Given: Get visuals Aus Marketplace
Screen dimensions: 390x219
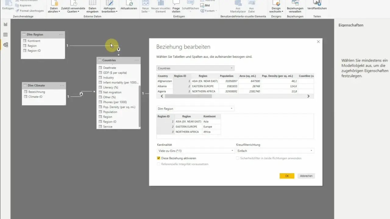Looking at the screenshot, I should coord(238,7).
